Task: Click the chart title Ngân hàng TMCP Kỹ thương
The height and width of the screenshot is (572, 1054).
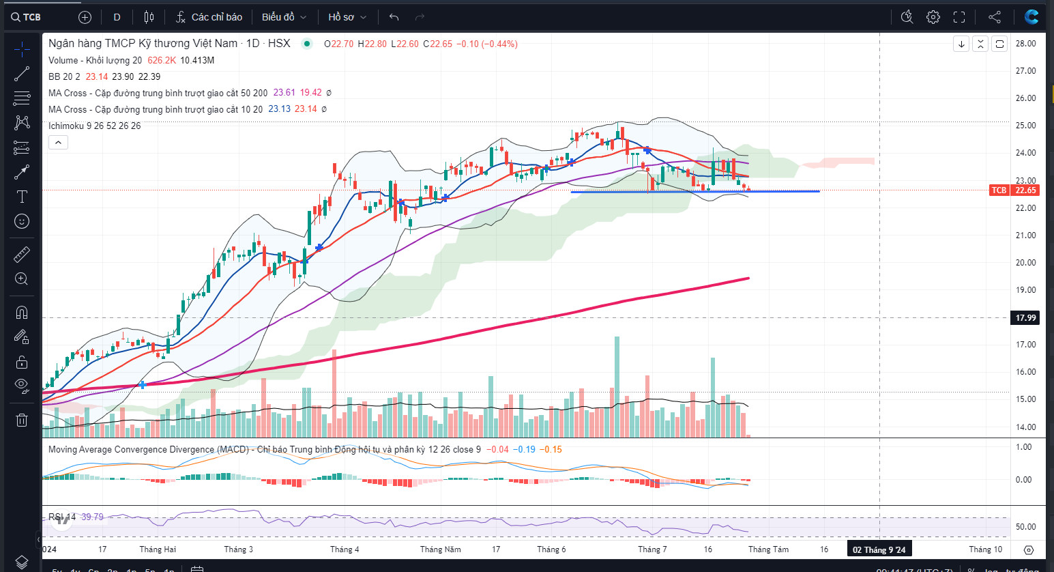Action: 143,43
